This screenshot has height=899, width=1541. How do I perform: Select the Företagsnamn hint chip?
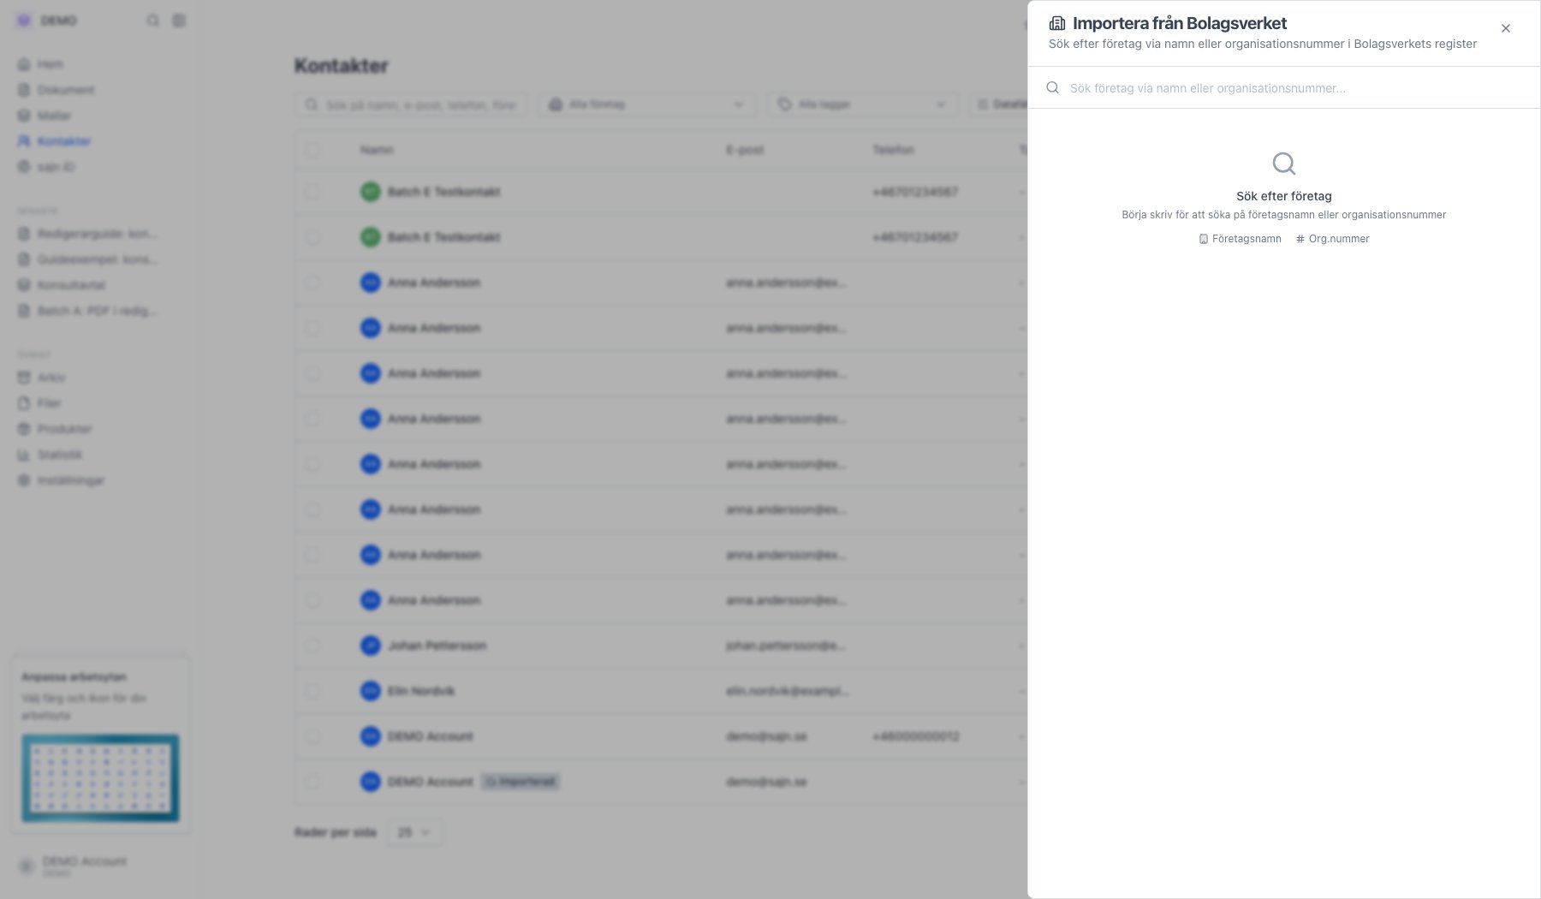(x=1240, y=239)
